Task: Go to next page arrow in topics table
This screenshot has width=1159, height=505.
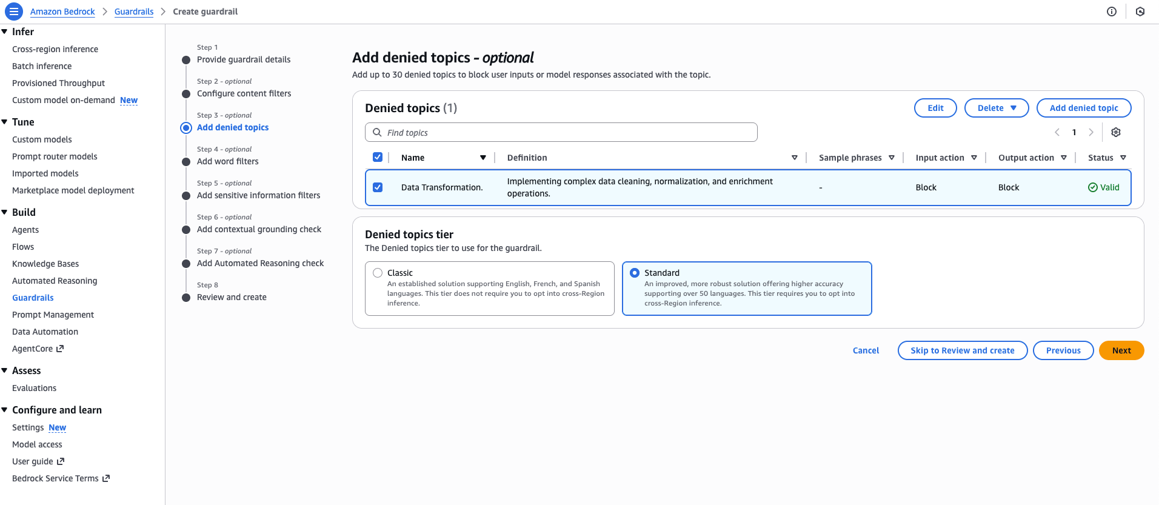Action: (1091, 132)
